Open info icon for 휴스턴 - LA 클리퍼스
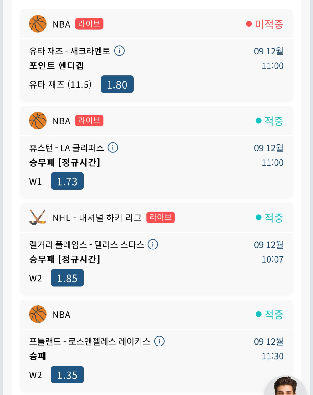Screen dimensions: 313x395 click(113, 147)
